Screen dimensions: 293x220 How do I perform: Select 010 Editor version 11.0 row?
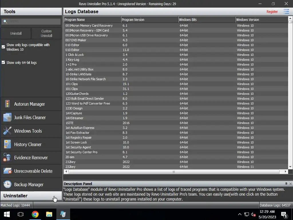coord(176,50)
